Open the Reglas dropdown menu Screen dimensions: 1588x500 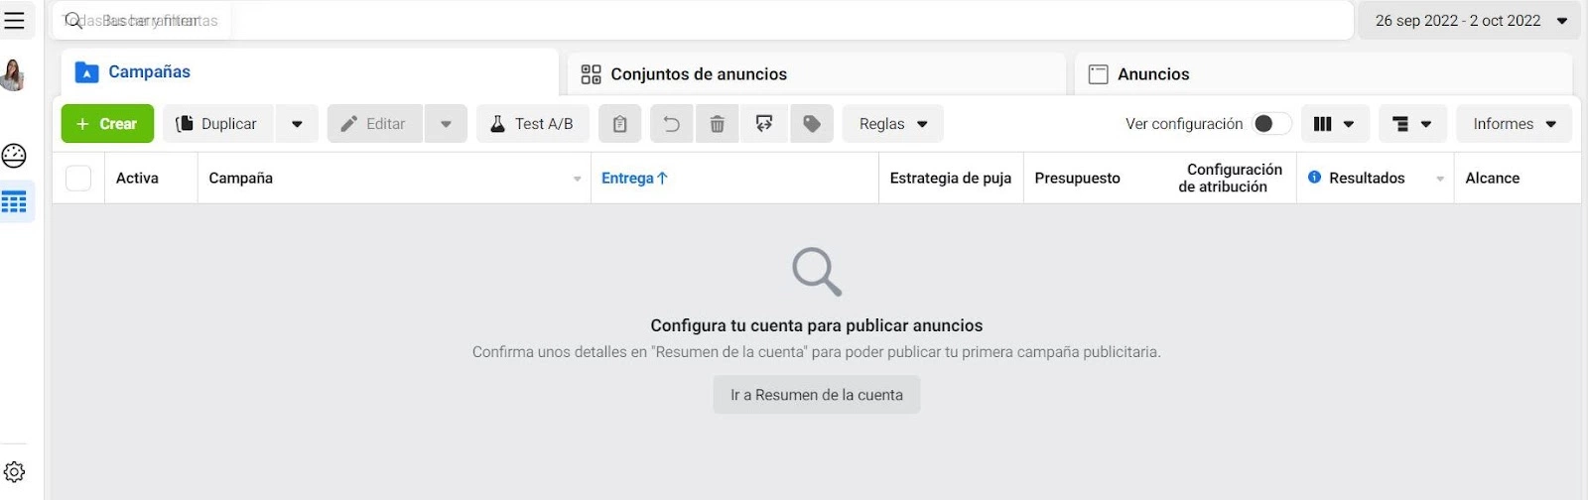[892, 124]
